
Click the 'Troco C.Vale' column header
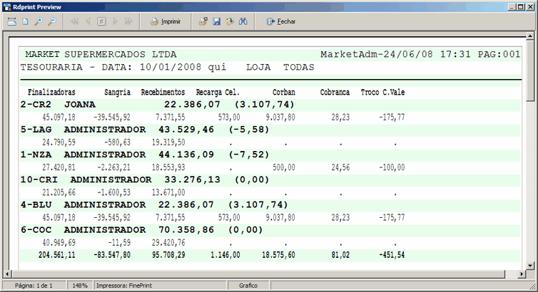point(383,93)
